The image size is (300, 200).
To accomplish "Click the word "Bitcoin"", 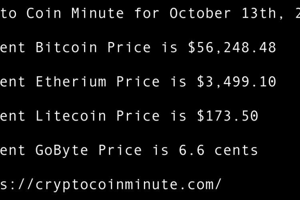I will point(66,48).
